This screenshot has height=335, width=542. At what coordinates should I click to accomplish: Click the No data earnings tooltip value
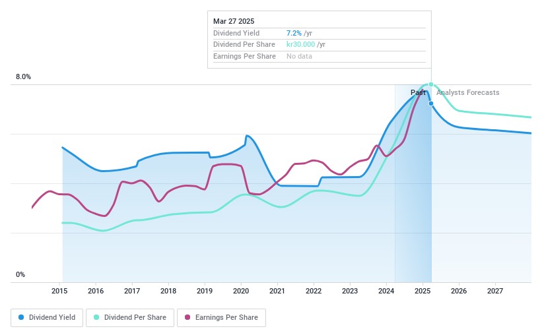tap(299, 56)
